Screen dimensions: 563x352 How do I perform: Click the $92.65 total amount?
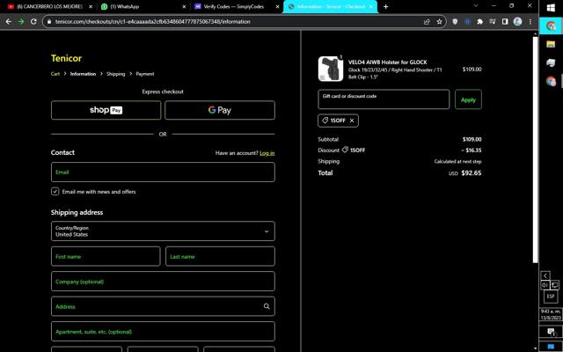472,173
